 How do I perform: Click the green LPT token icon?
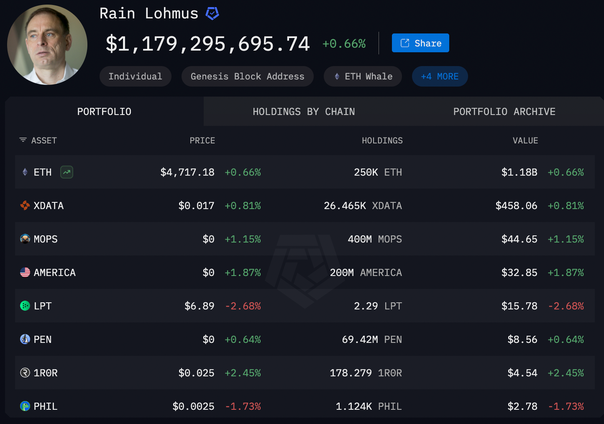coord(25,306)
